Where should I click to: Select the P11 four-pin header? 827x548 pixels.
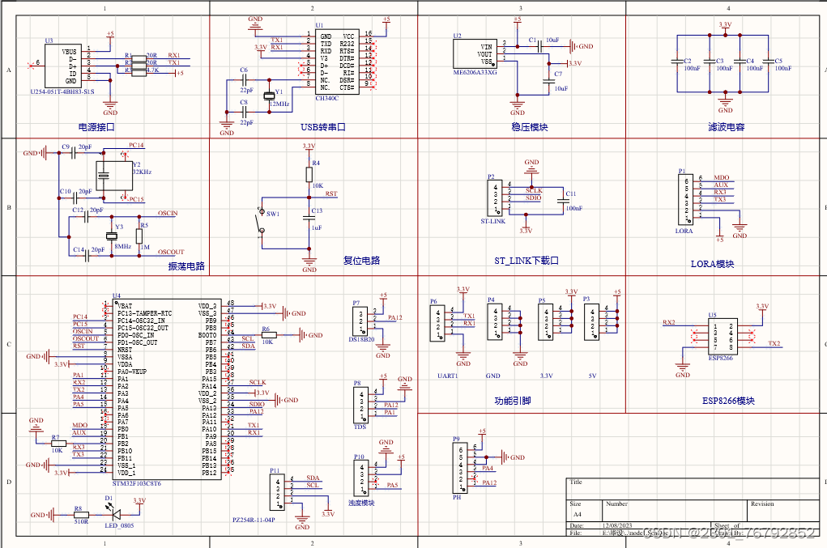click(278, 492)
